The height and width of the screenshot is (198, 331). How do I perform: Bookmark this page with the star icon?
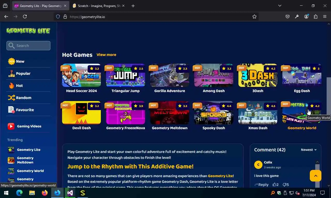coord(254,16)
